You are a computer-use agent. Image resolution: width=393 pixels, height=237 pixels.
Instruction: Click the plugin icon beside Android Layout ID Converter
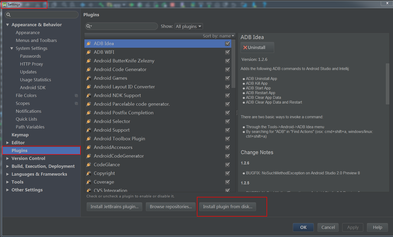(89, 87)
